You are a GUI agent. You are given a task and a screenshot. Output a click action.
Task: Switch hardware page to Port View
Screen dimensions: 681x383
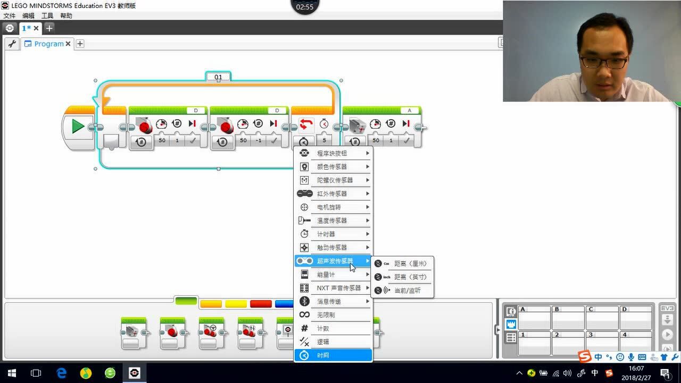click(512, 323)
